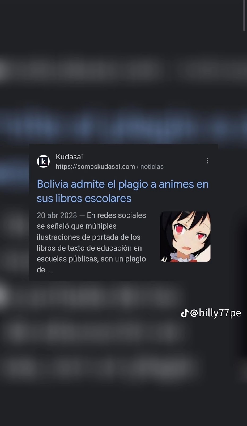Click the somoskudasai.com URL text
The height and width of the screenshot is (426, 247).
(x=95, y=167)
